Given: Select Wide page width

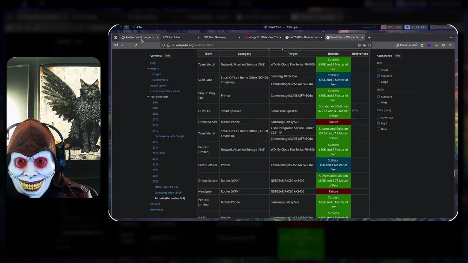Looking at the screenshot, I should (x=378, y=103).
